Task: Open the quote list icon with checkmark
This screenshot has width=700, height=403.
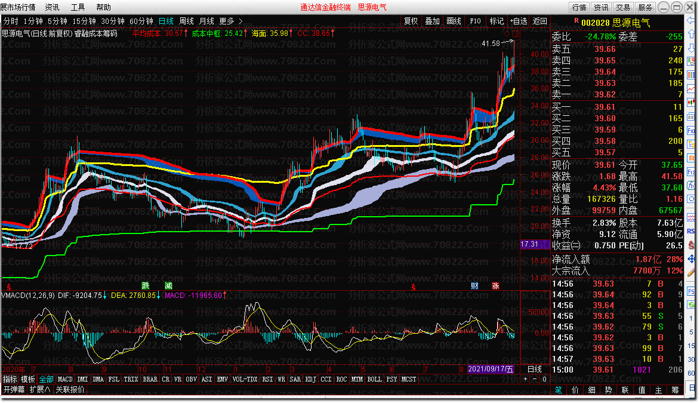Action: (691, 61)
